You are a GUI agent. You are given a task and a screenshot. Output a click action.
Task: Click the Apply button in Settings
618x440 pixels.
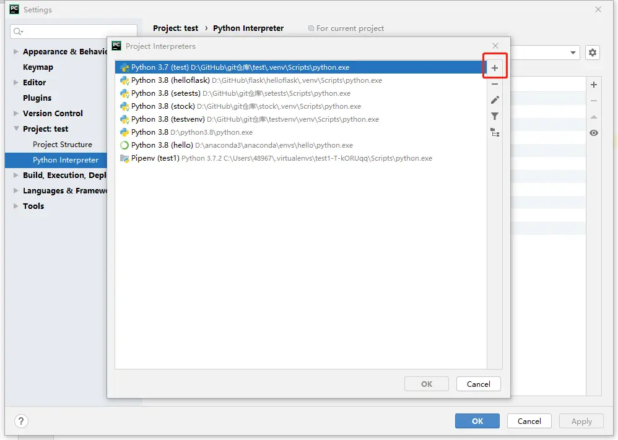(x=581, y=421)
